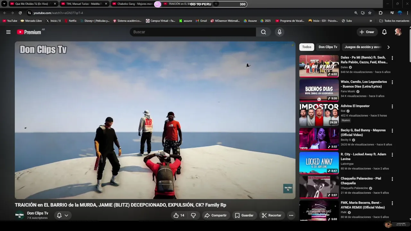
Task: Open Becky G Mayores title link
Action: tap(363, 133)
